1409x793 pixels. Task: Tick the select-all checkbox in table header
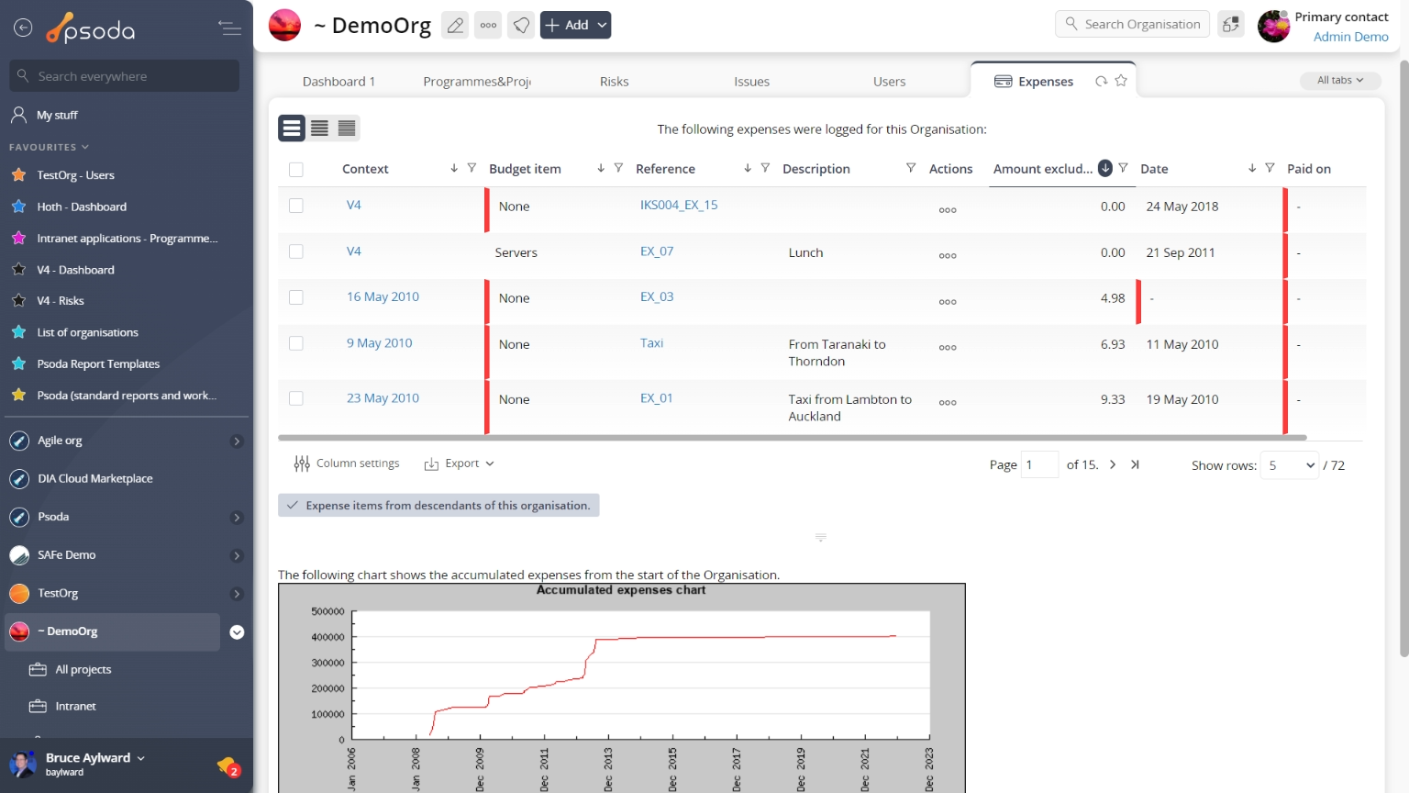[x=295, y=169]
